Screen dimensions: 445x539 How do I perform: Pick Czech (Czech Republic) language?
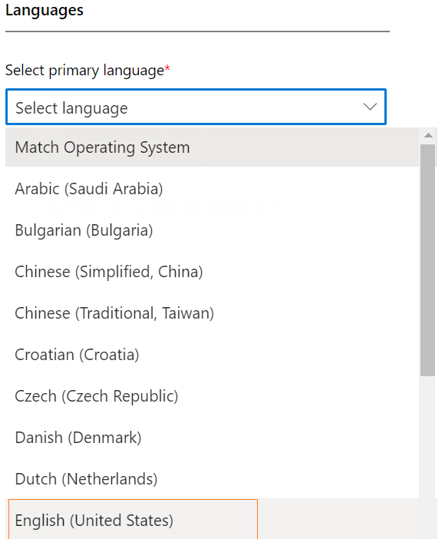pos(212,396)
